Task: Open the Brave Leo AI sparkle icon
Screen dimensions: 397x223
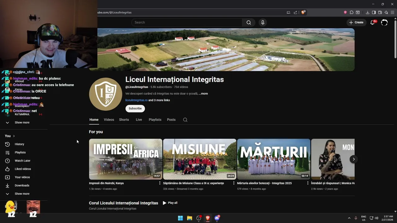Action: coord(386,12)
